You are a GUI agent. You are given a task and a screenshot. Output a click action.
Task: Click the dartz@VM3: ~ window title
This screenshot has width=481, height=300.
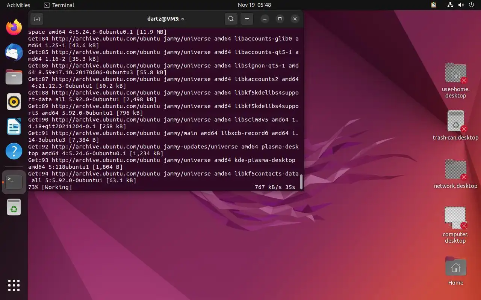(x=166, y=19)
